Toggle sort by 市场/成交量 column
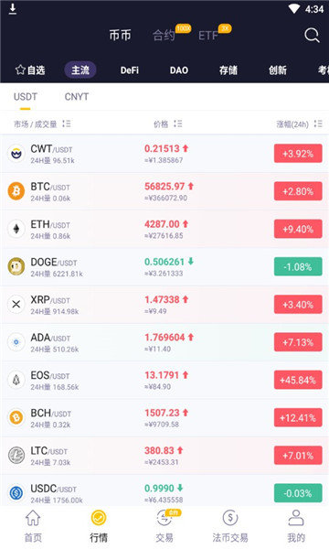329x549 pixels. (x=42, y=124)
